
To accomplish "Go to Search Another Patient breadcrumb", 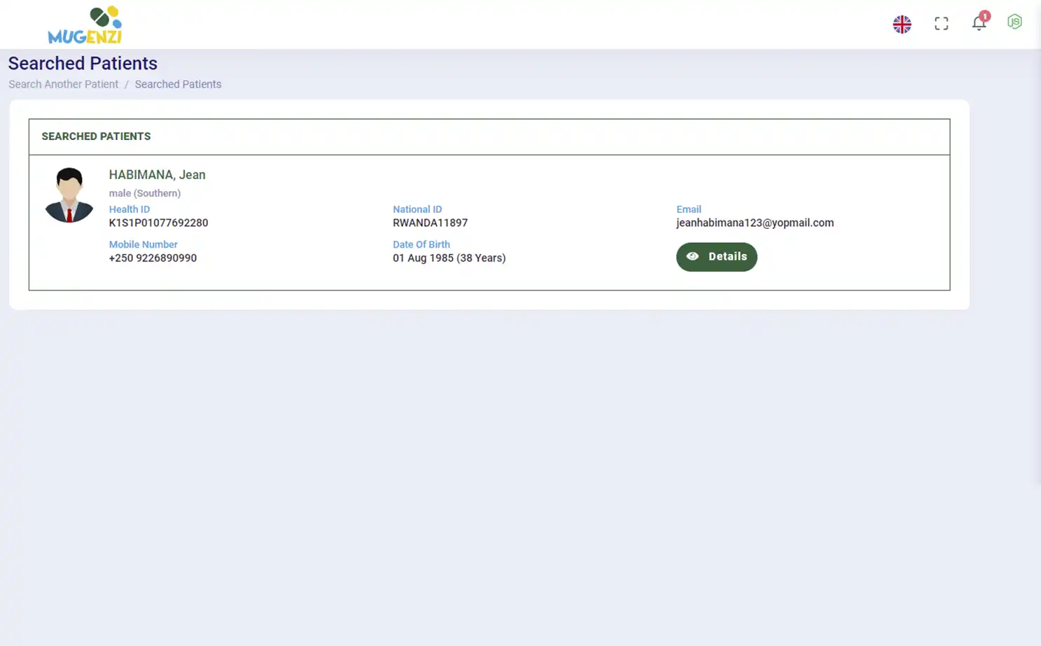I will [63, 84].
